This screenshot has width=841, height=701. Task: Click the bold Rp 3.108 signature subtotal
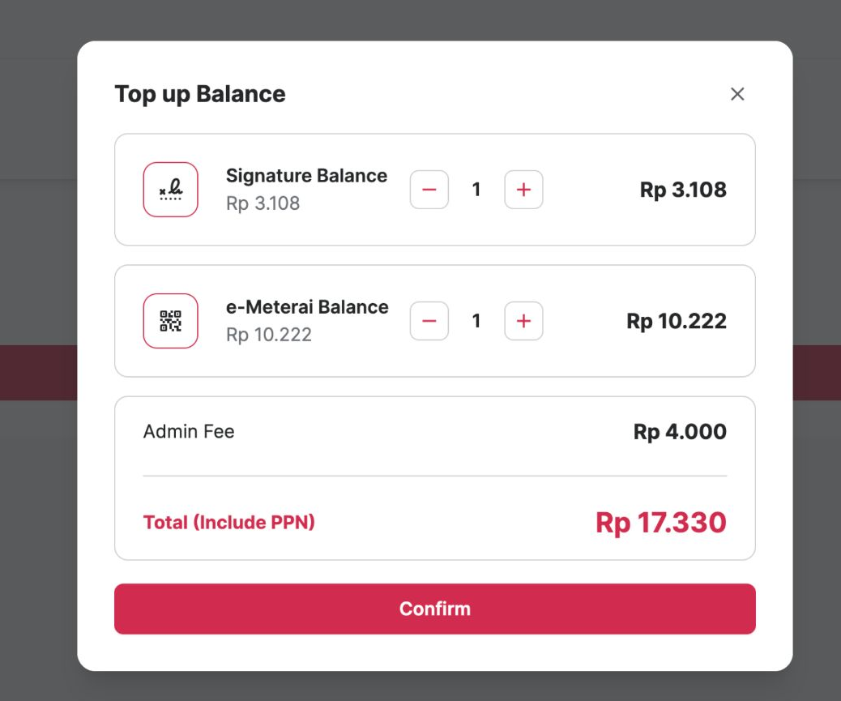click(683, 190)
